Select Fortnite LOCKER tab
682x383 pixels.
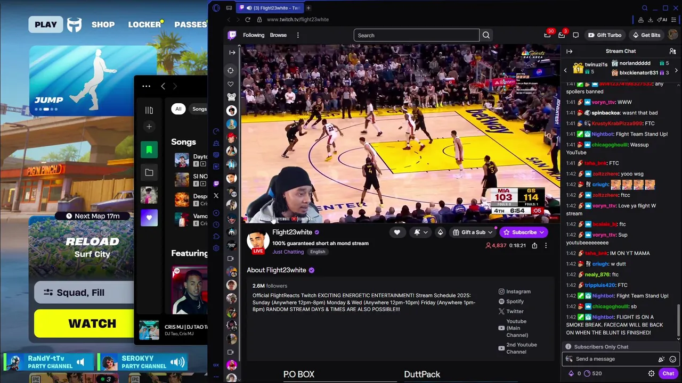click(145, 24)
